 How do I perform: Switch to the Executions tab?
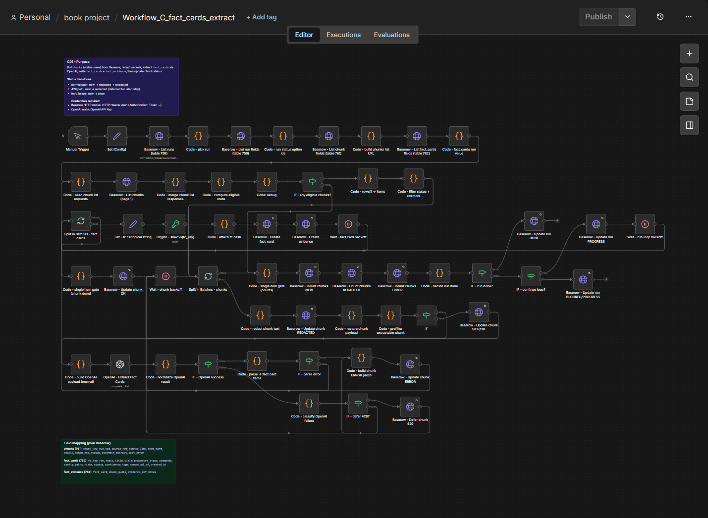(x=343, y=35)
